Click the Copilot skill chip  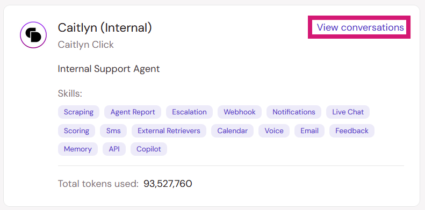point(149,149)
